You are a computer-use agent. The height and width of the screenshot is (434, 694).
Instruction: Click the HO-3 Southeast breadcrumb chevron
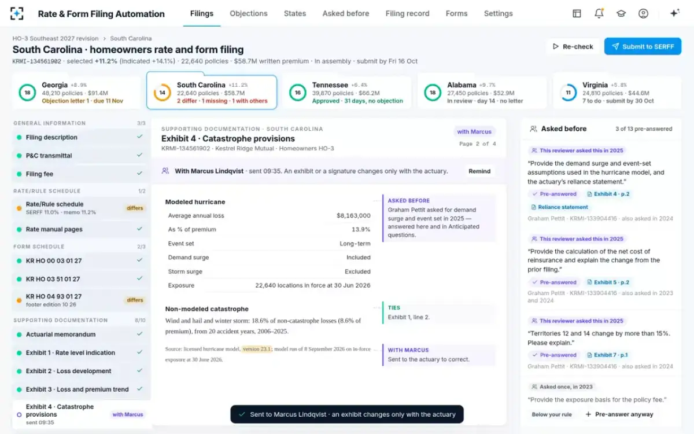pyautogui.click(x=104, y=39)
